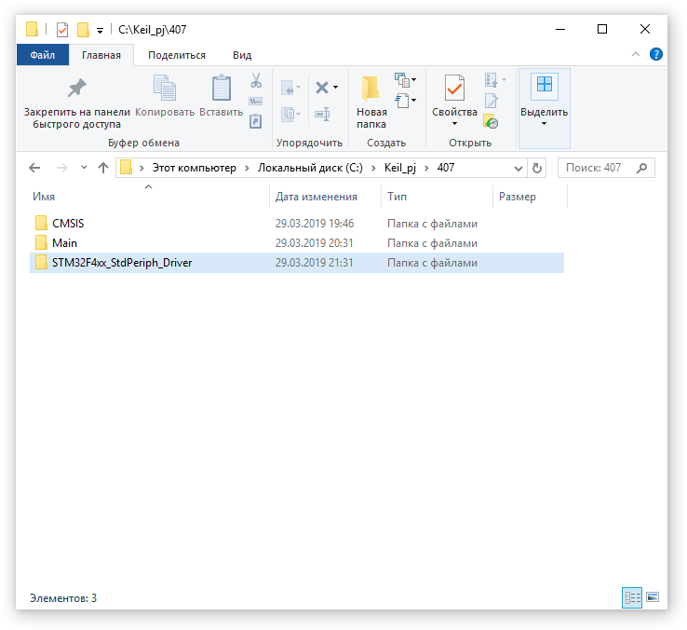The width and height of the screenshot is (687, 630).
Task: Expand the chevron after Keil_pj in the breadcrumb
Action: (x=426, y=168)
